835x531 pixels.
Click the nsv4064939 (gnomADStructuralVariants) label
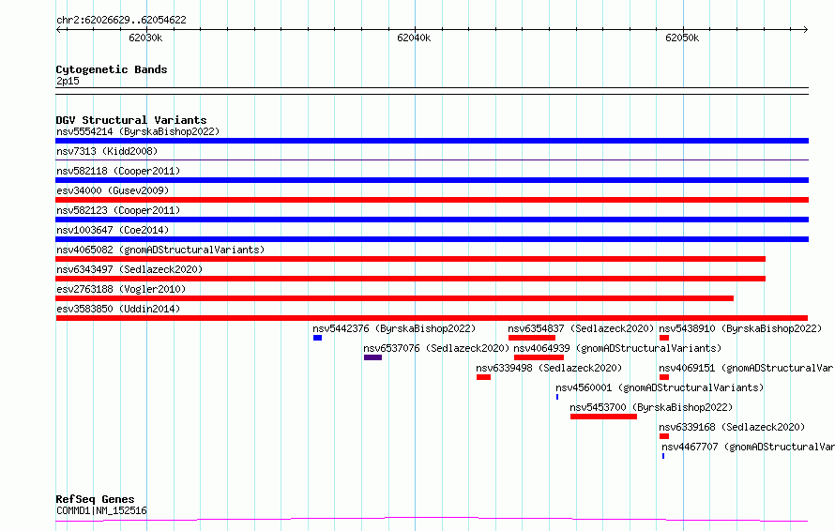click(617, 348)
